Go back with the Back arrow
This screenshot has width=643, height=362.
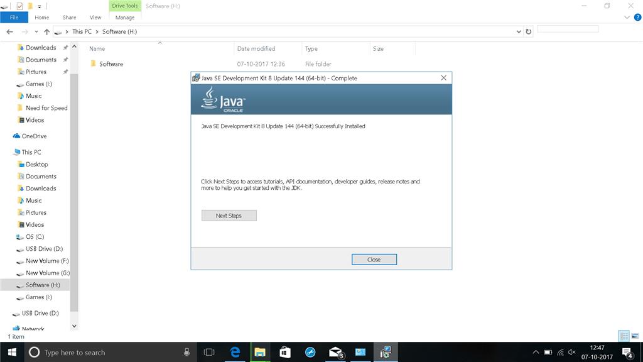pyautogui.click(x=10, y=31)
